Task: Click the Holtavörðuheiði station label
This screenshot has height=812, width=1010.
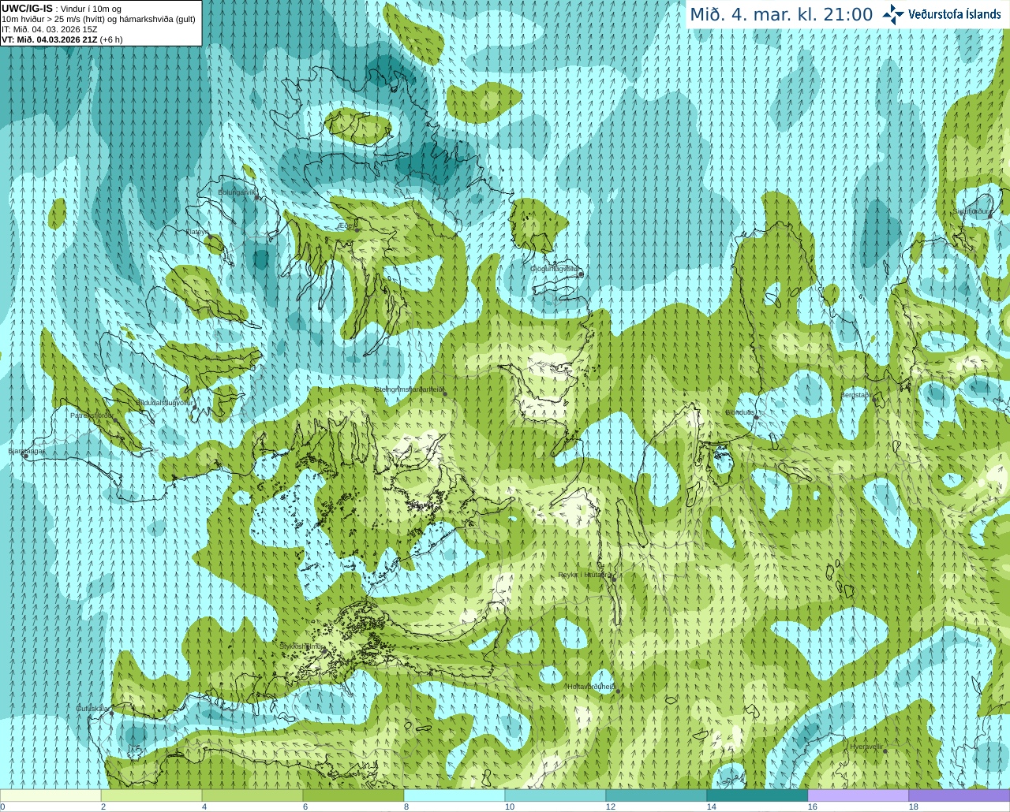Action: tap(591, 687)
